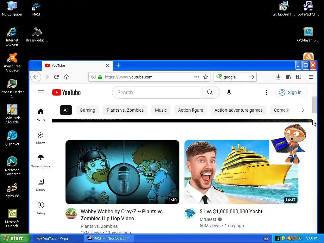The width and height of the screenshot is (324, 243).
Task: Select the Internet Explorer desktop icon
Action: click(12, 36)
